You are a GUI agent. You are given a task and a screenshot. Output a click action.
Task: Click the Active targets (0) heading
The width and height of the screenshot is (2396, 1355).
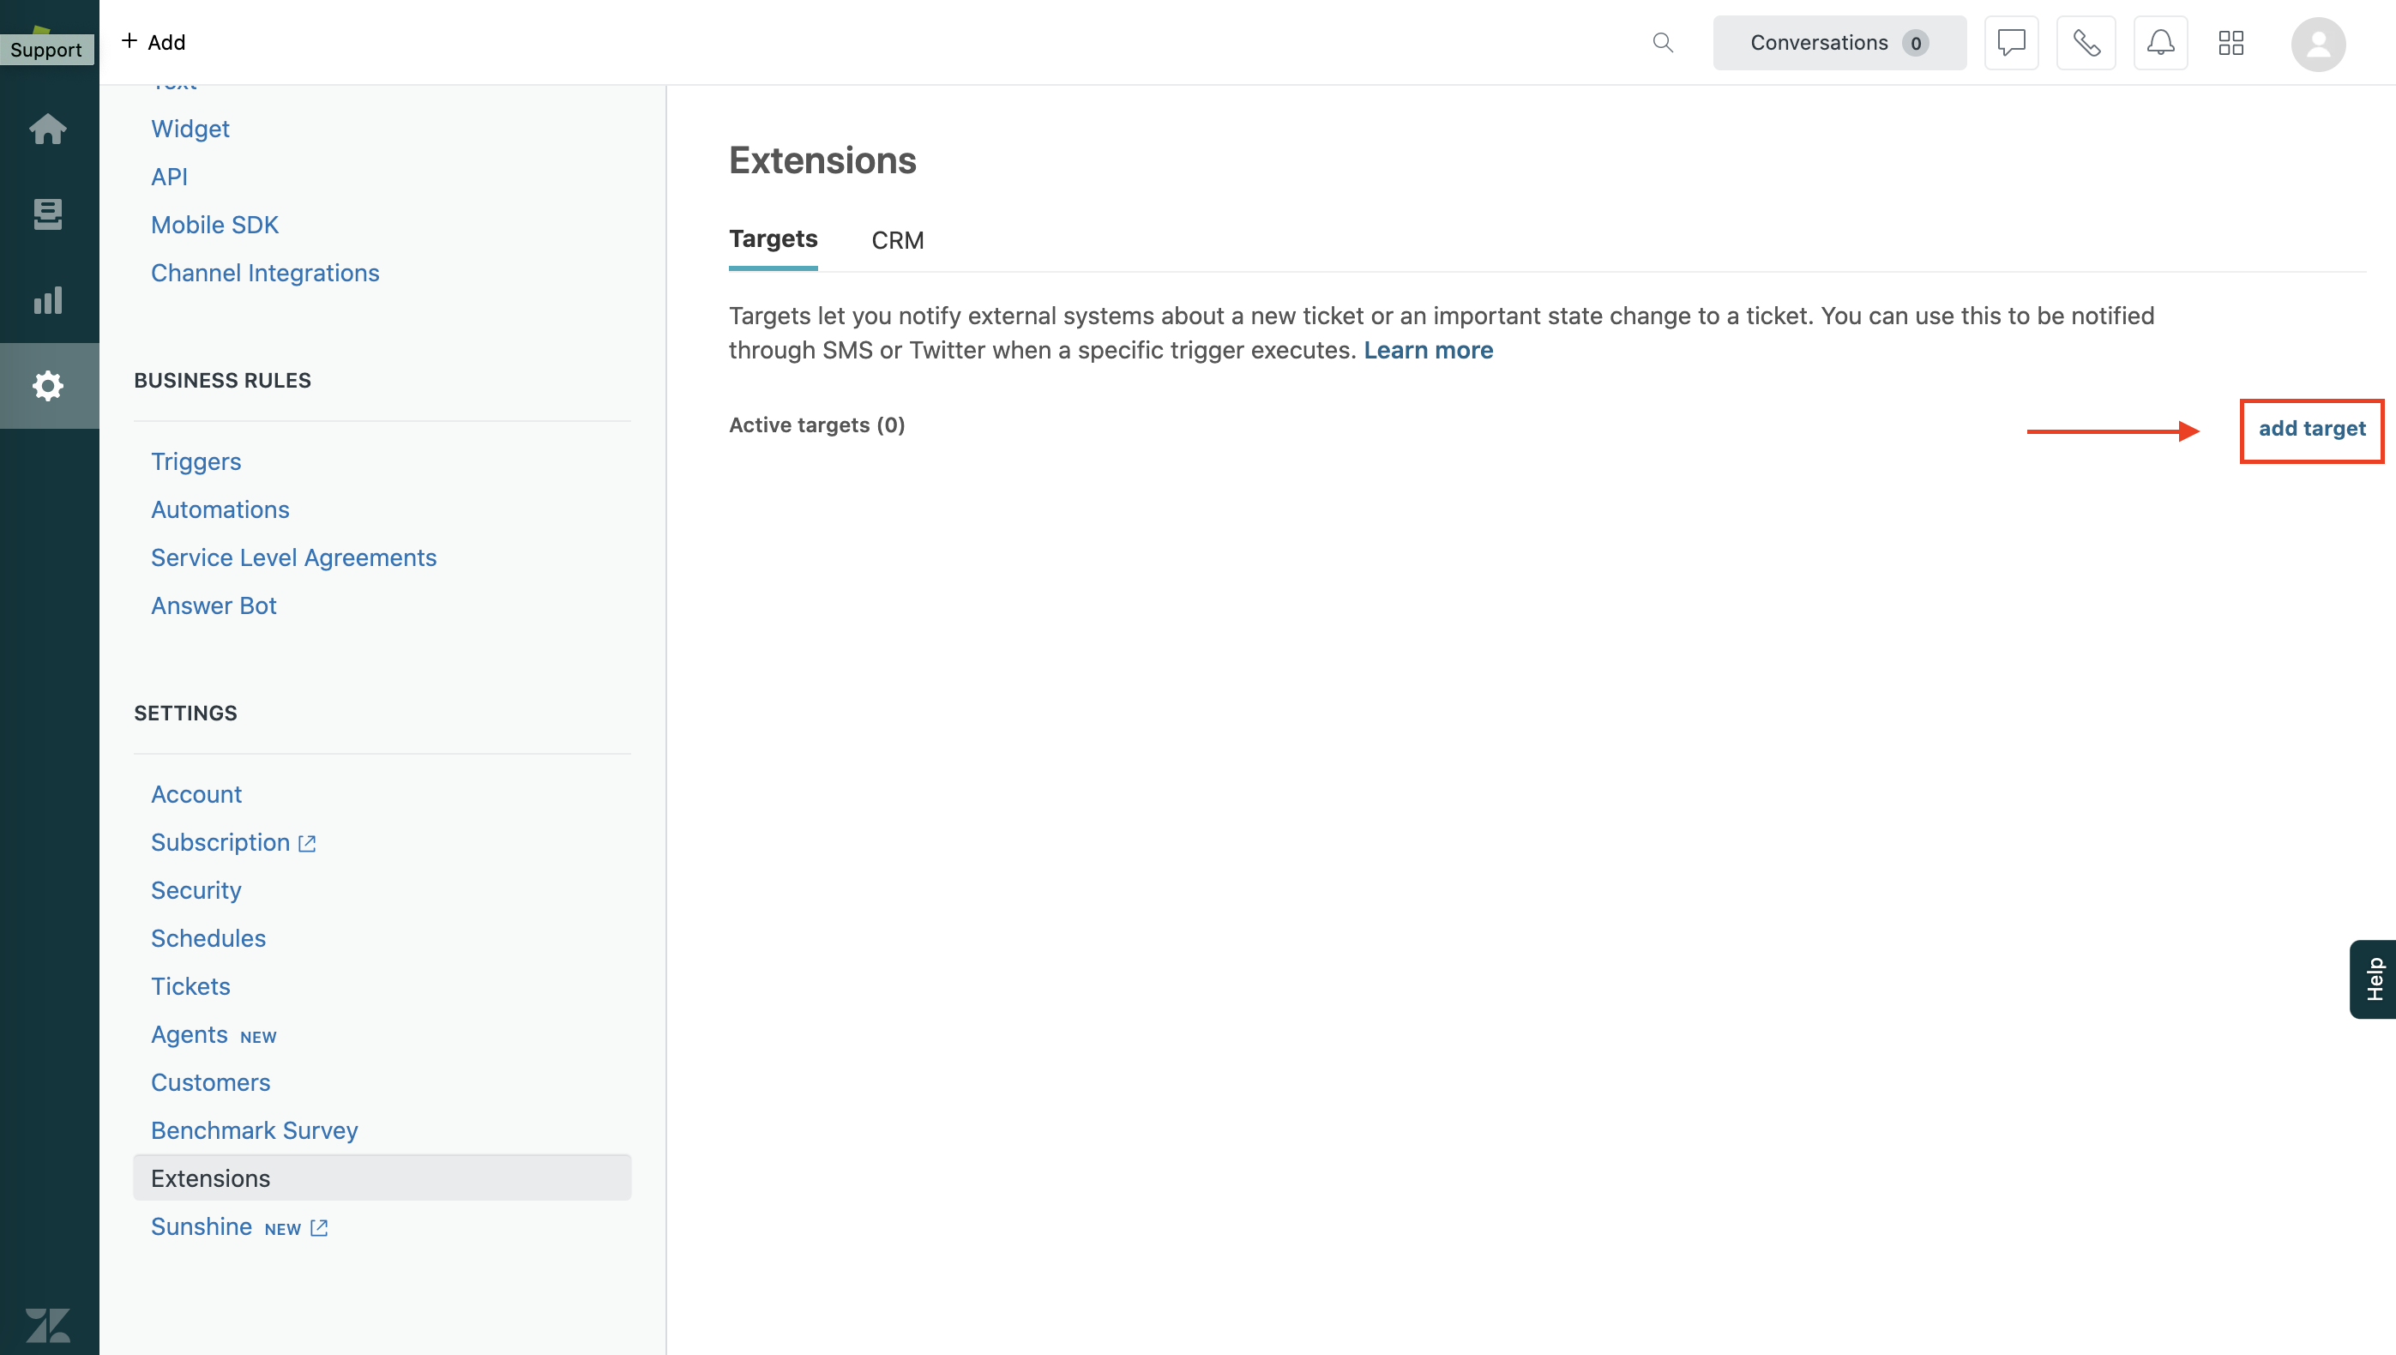817,425
